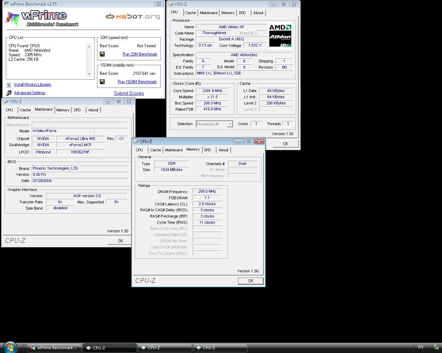Click the Submit Scores link
This screenshot has height=353, width=442.
129,93
